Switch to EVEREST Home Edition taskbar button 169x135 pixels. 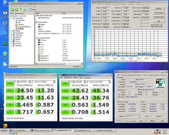[x=105, y=130]
